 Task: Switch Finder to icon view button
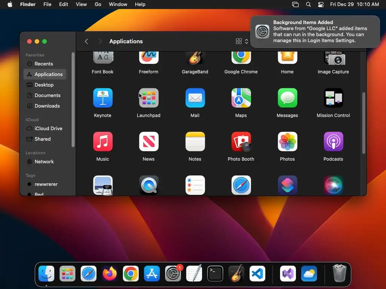(x=239, y=41)
